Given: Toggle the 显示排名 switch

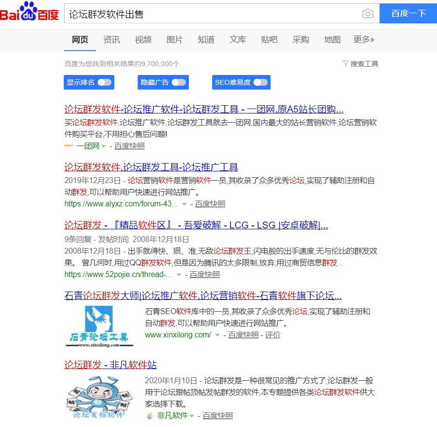Looking at the screenshot, I should click(x=105, y=82).
